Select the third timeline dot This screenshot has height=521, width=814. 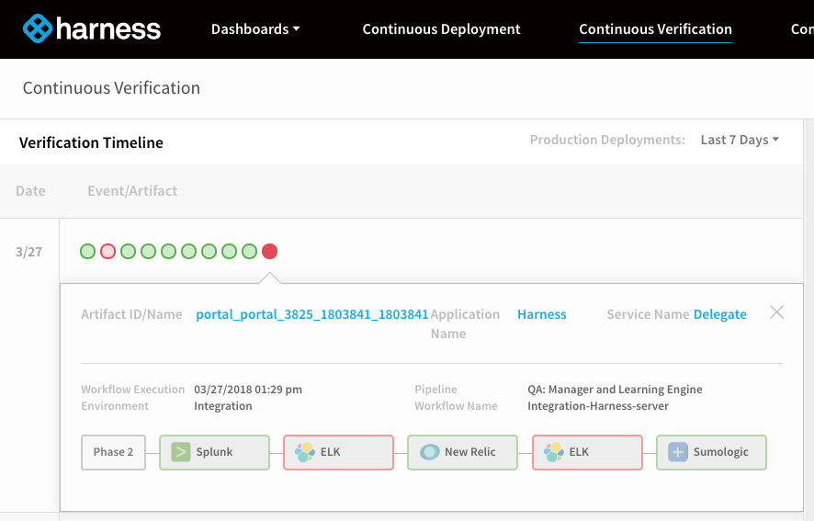click(129, 252)
